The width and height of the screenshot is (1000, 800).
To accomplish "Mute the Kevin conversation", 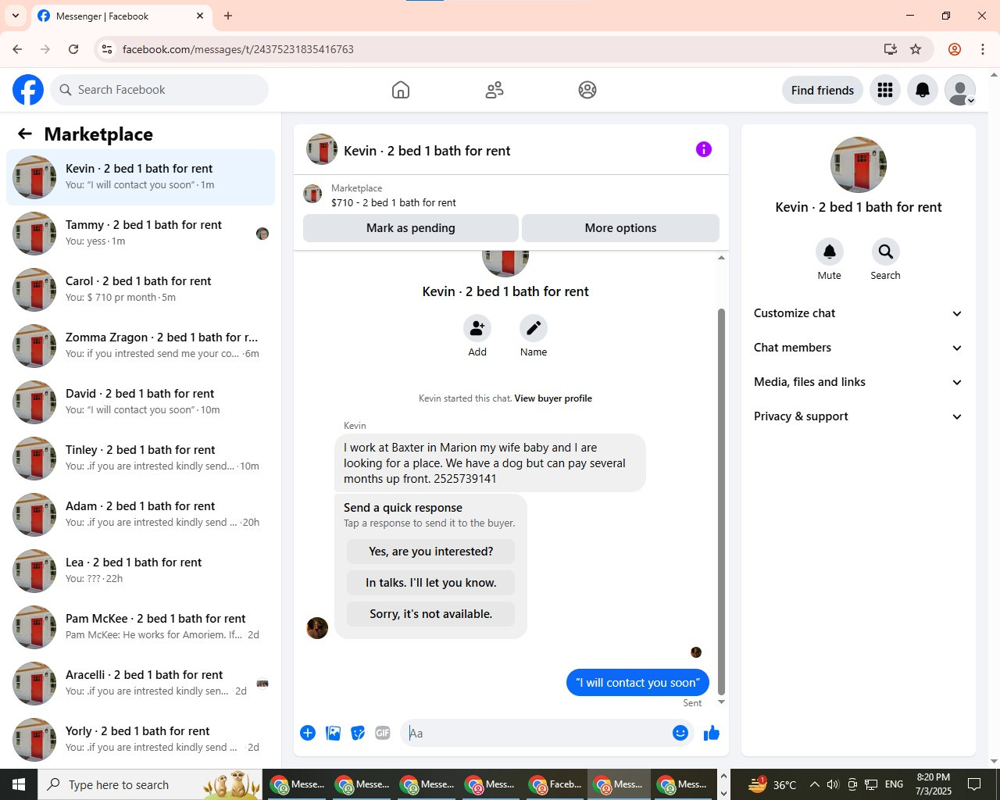I will [x=830, y=252].
